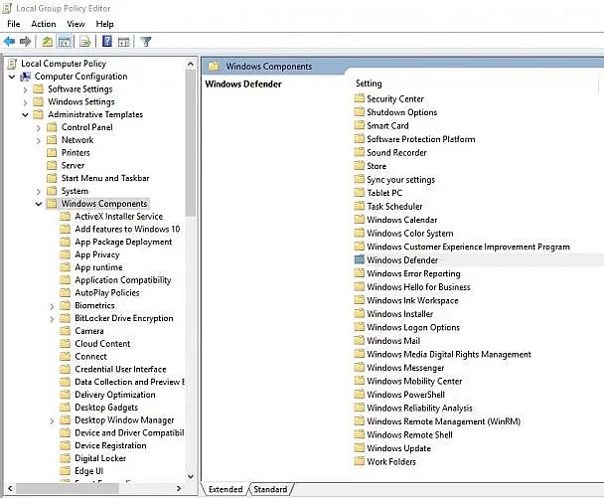Select Windows Defender in settings list
604x498 pixels.
click(x=402, y=260)
